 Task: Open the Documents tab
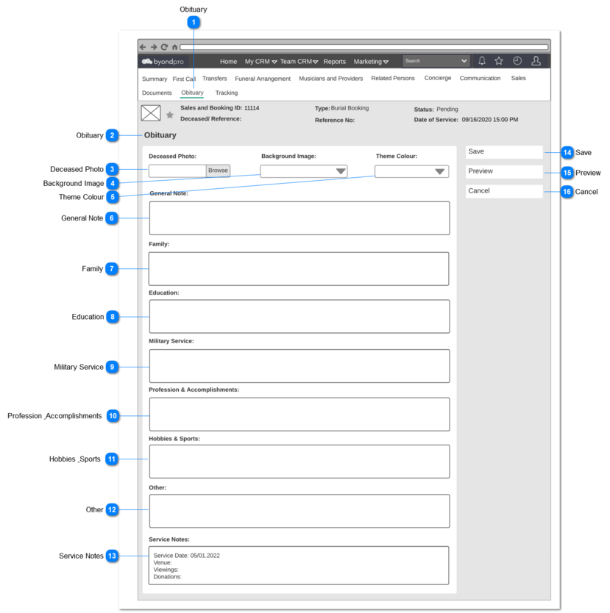tap(157, 93)
